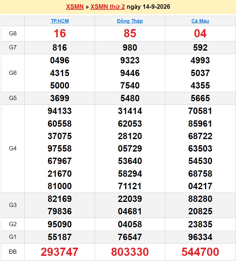Open the Cà Mau province link
The image size is (236, 261).
coord(200,21)
